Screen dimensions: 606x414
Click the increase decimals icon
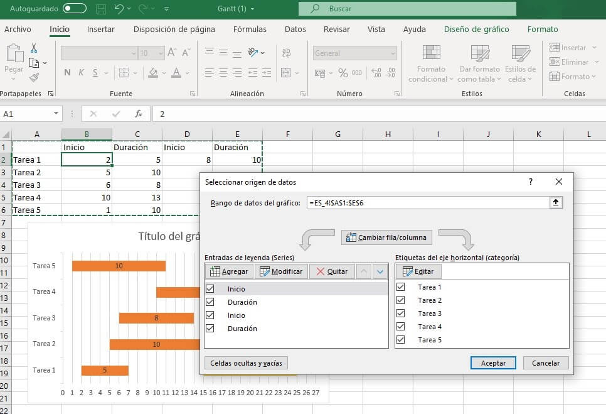pos(376,73)
